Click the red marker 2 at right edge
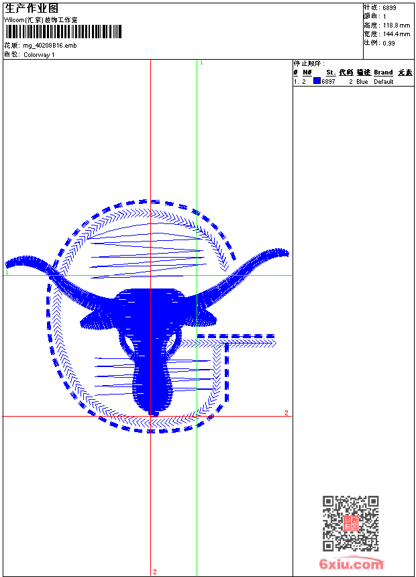 click(287, 413)
